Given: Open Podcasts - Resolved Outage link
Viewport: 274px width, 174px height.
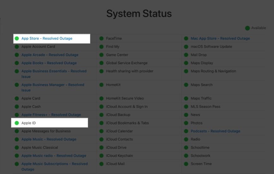Looking at the screenshot, I should (215, 131).
